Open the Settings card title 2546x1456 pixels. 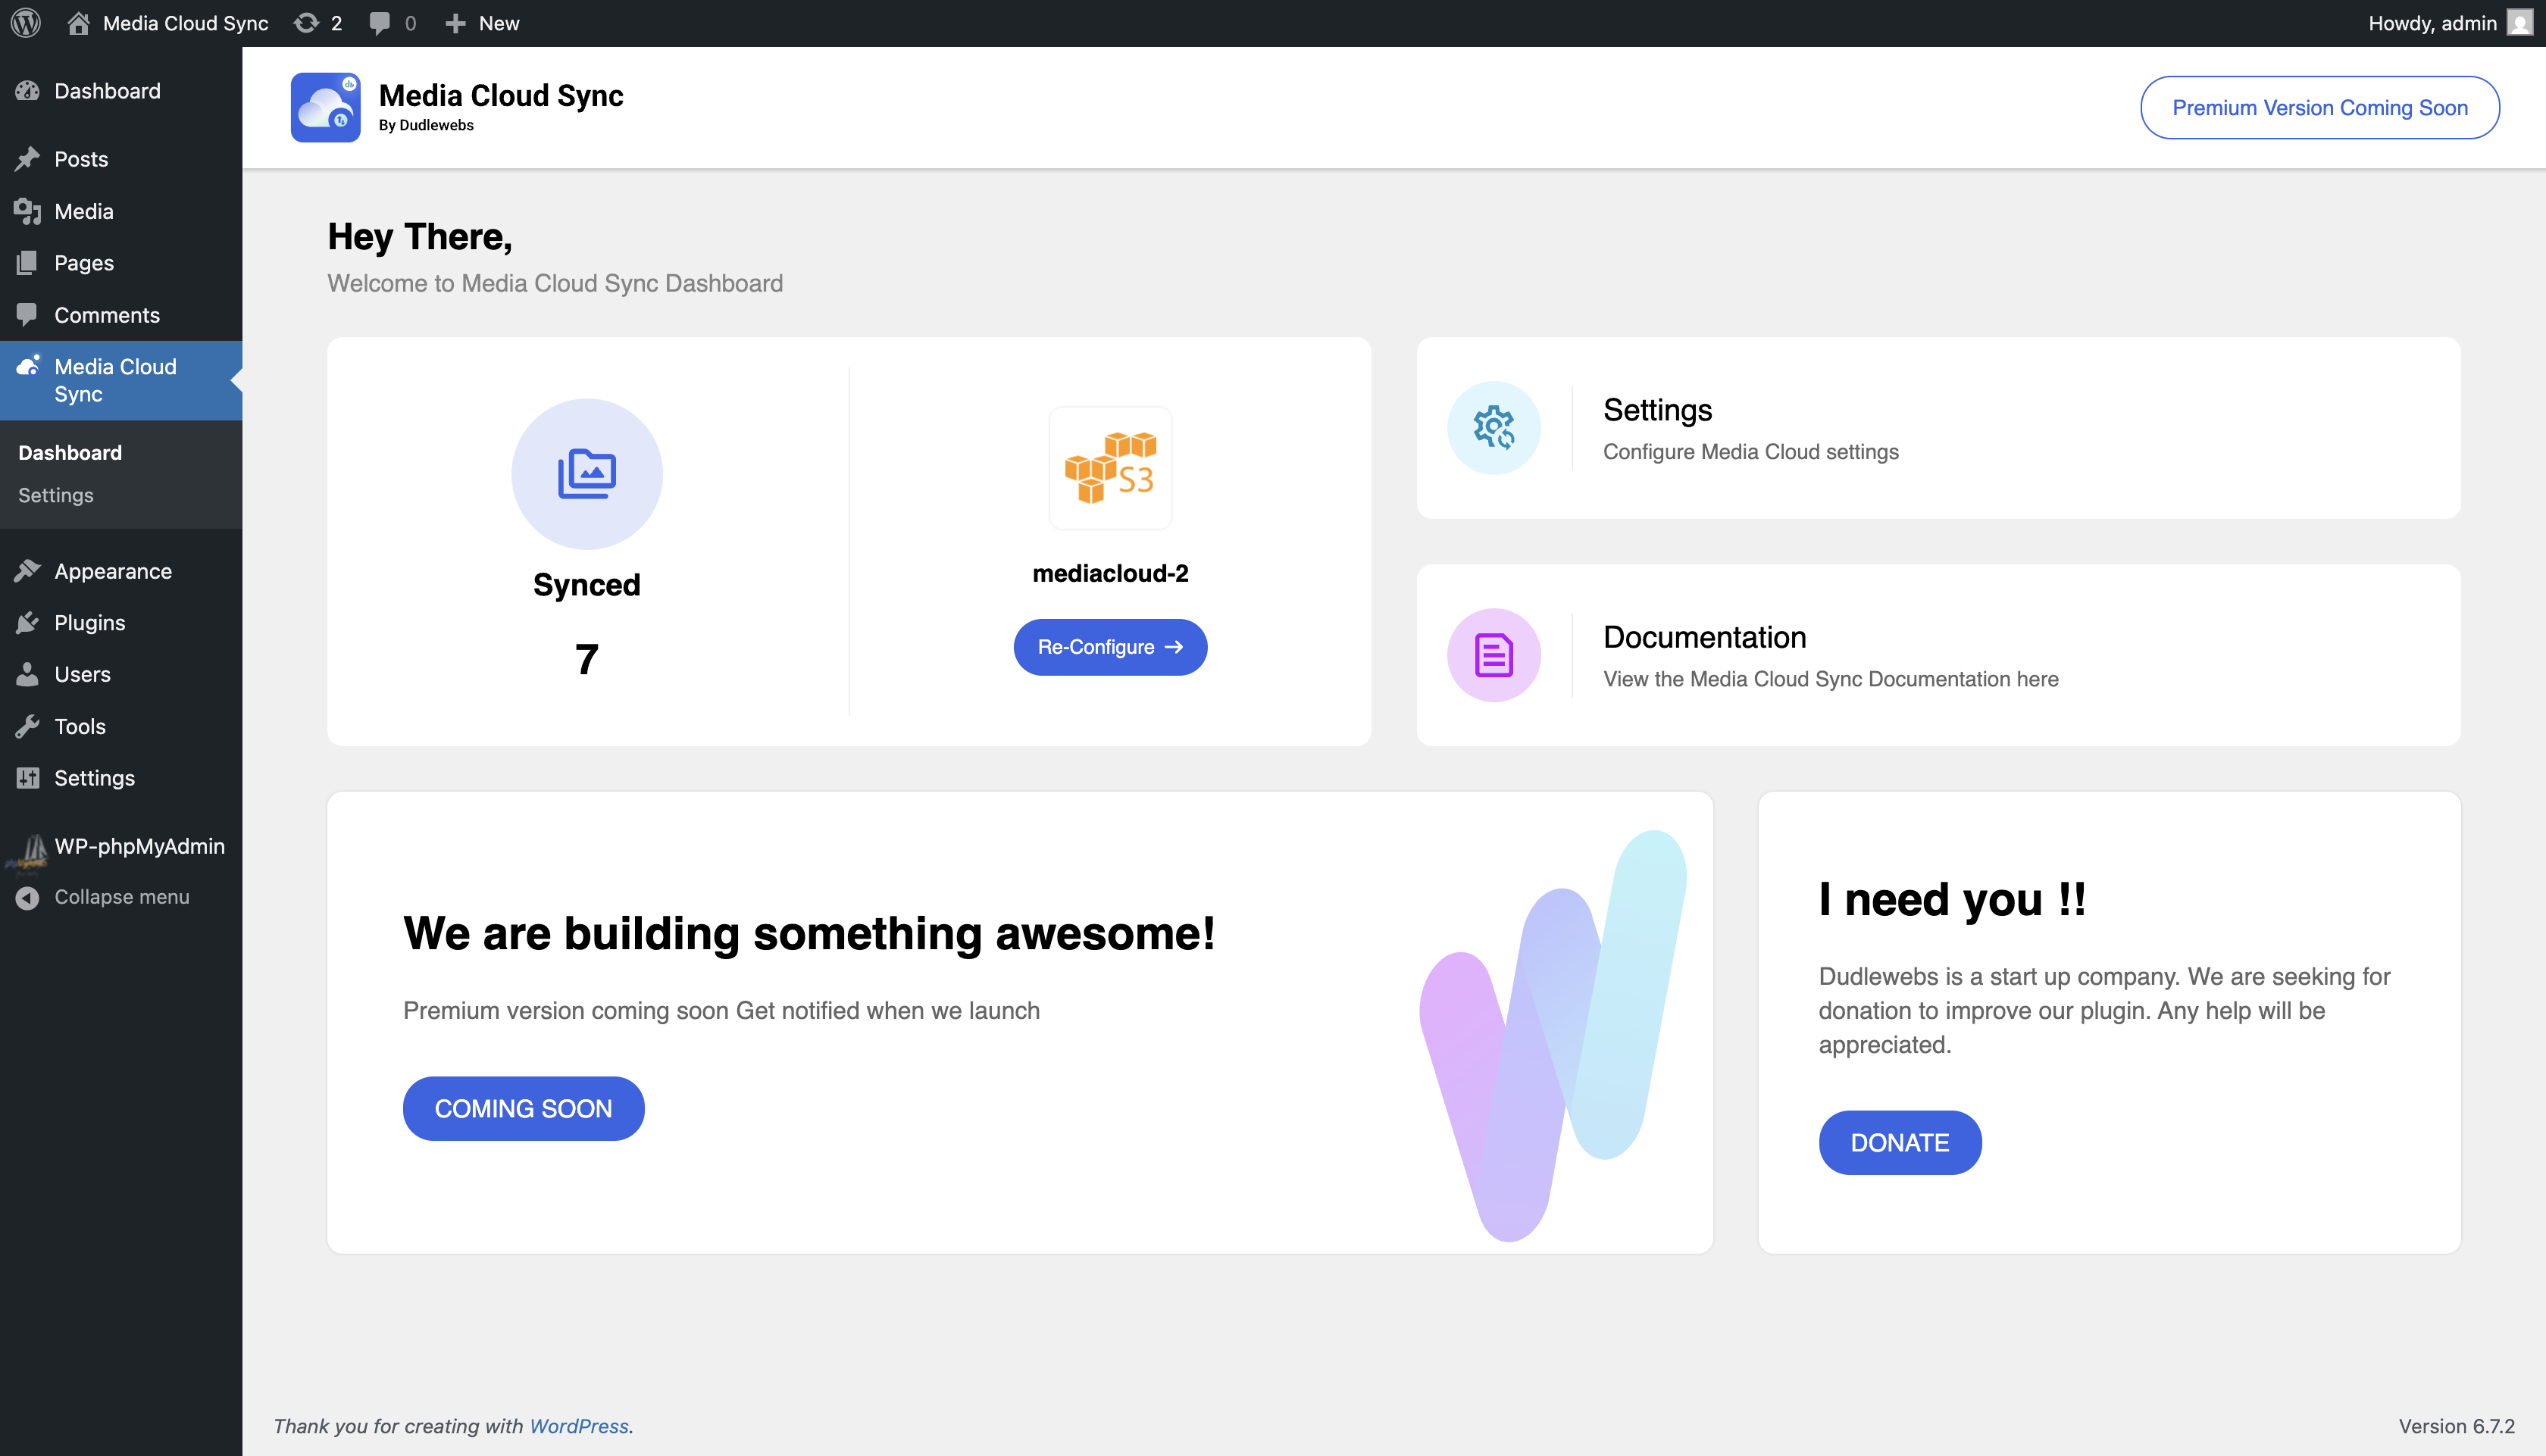coord(1657,410)
